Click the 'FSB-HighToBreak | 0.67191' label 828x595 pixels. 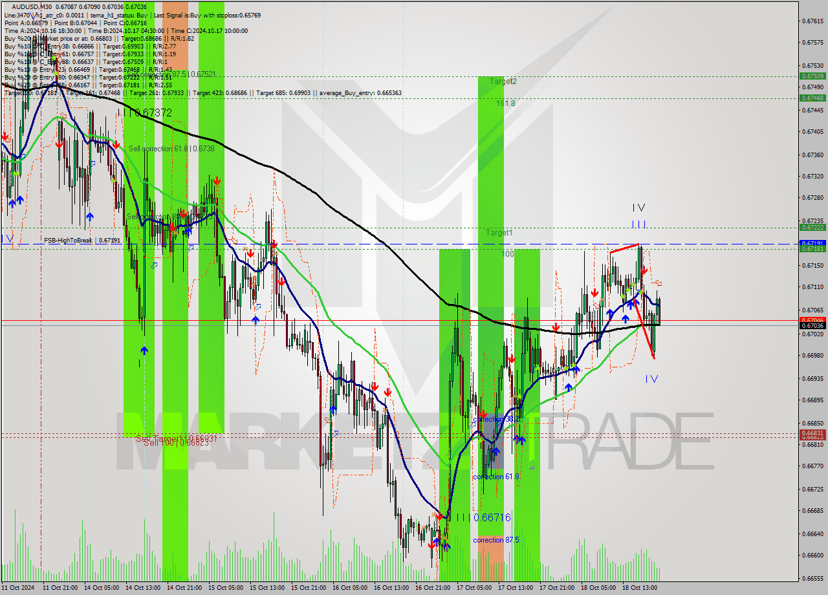click(82, 240)
